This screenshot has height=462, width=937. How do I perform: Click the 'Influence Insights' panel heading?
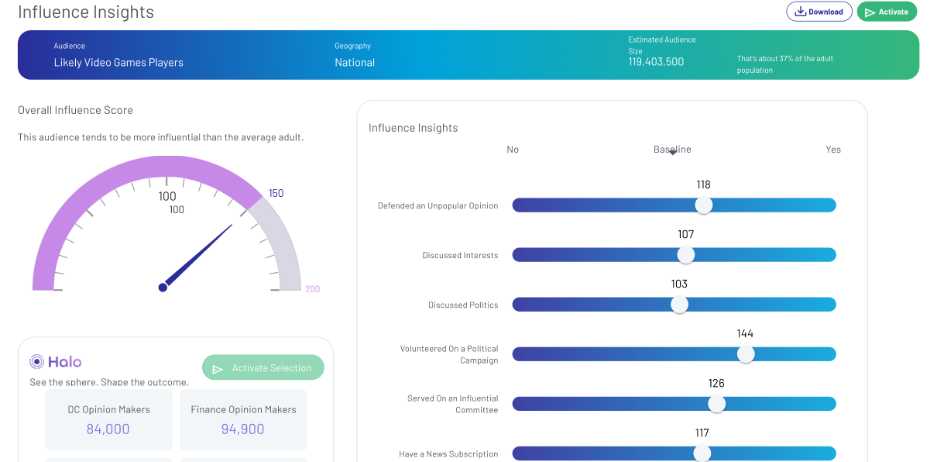pos(414,128)
